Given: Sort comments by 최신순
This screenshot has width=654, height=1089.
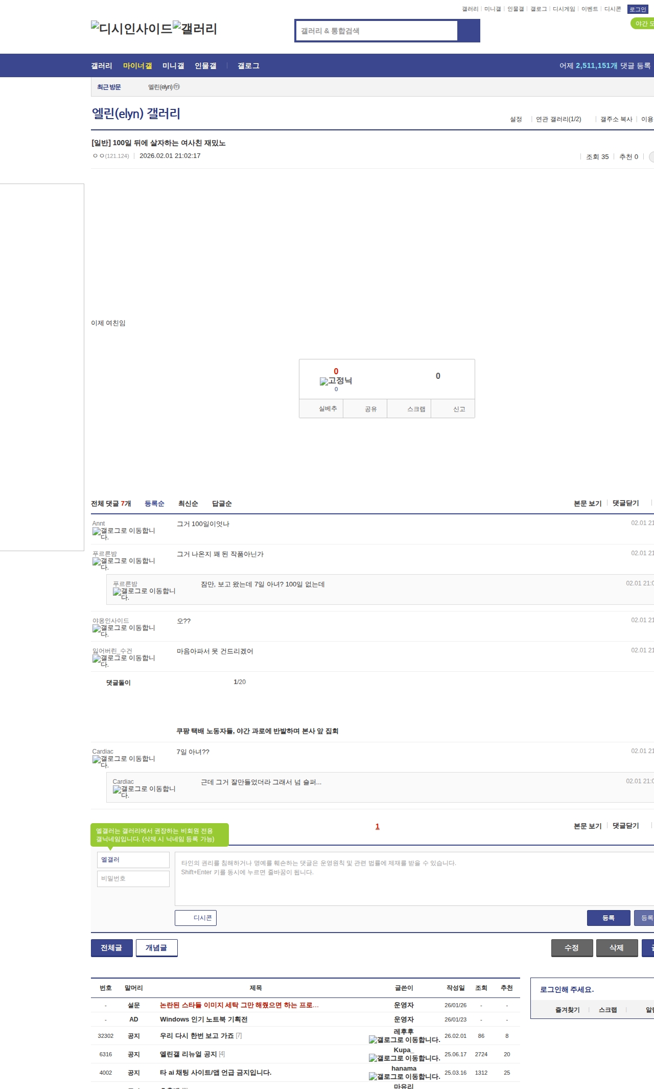Looking at the screenshot, I should pos(188,504).
